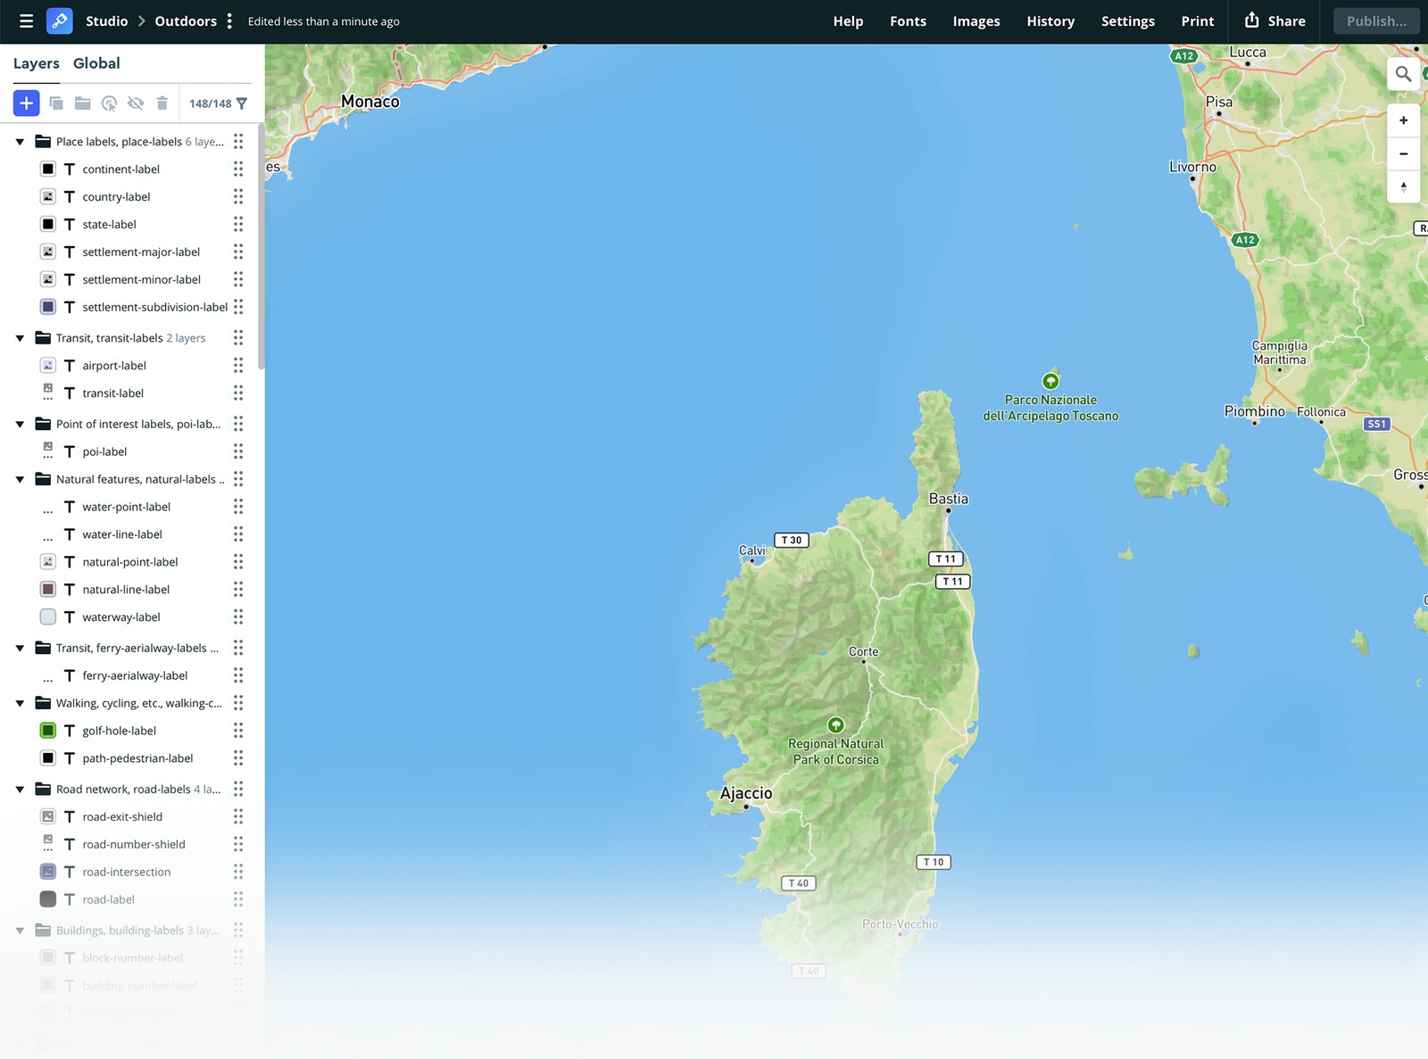1428x1059 pixels.
Task: Click the park icon above Regional Natural Park of Corsica
Action: pyautogui.click(x=835, y=724)
